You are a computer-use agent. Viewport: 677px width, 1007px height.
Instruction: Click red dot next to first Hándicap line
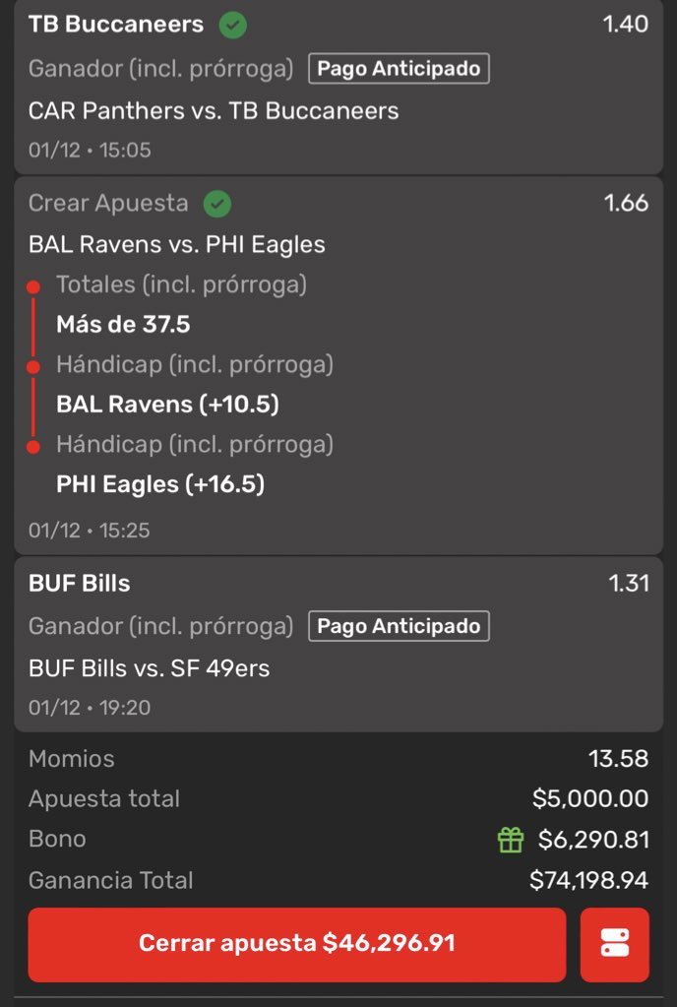[33, 367]
